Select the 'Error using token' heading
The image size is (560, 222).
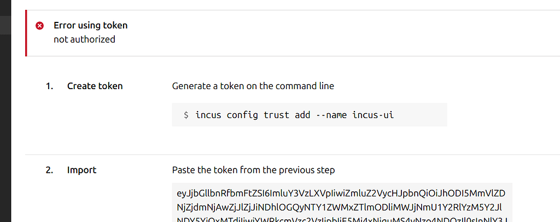tap(90, 25)
